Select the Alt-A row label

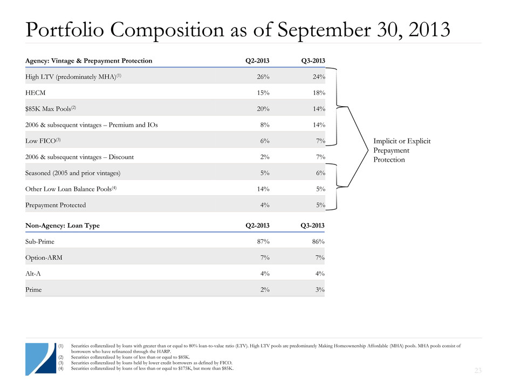(x=33, y=274)
